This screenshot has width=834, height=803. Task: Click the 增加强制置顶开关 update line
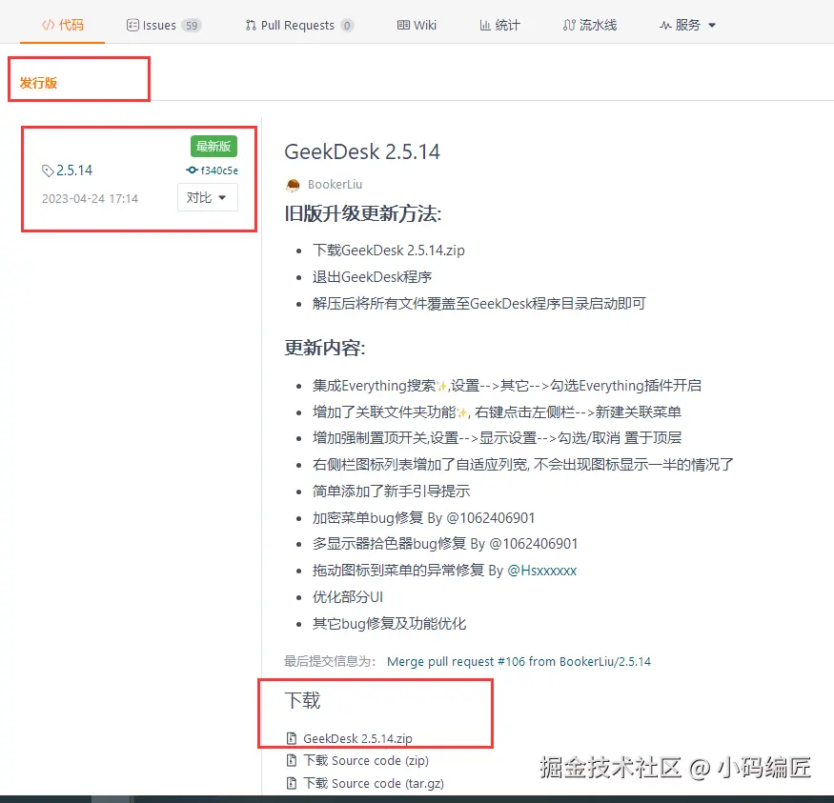pyautogui.click(x=497, y=438)
